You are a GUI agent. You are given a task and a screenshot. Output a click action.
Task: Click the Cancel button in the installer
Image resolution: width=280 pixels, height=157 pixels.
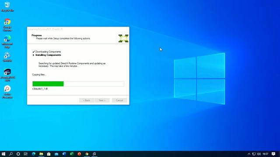119,100
